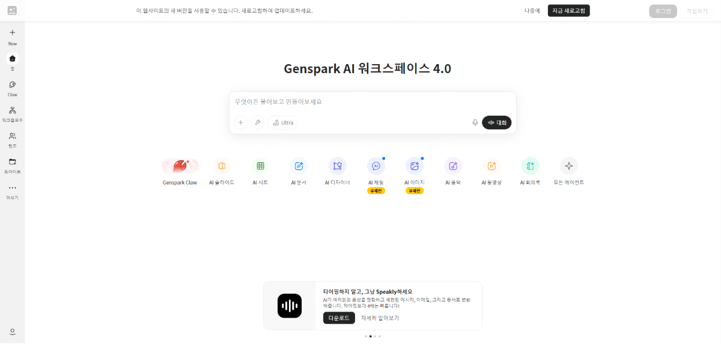Click the wrench tools icon in prompt box
Image resolution: width=721 pixels, height=344 pixels.
[257, 122]
